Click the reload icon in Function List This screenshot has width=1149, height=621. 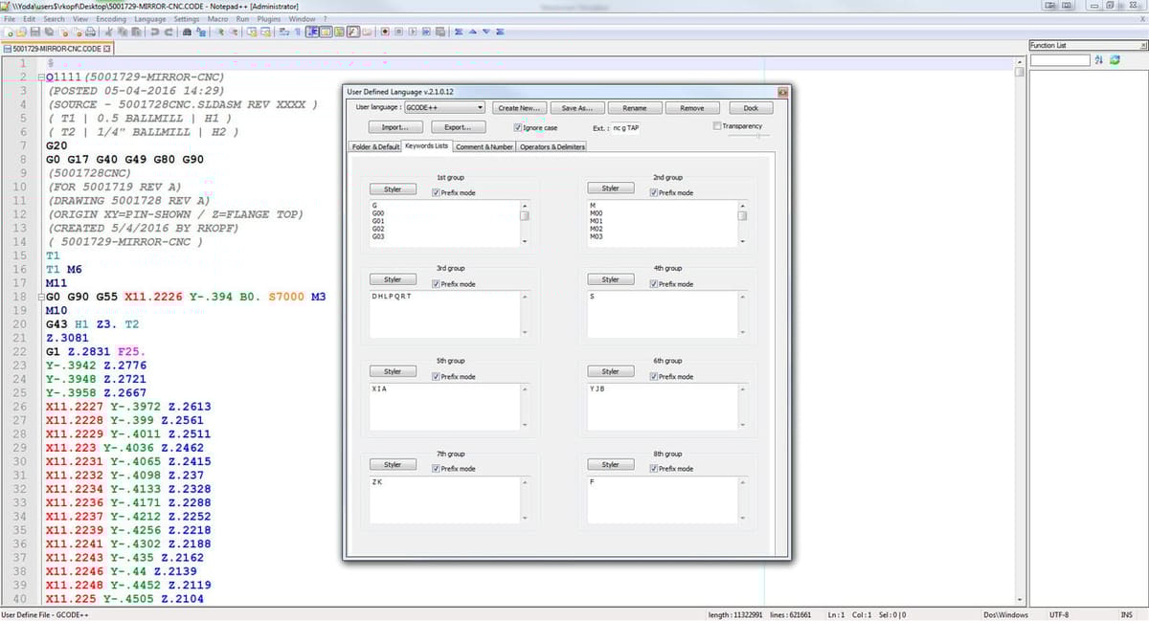click(x=1114, y=60)
